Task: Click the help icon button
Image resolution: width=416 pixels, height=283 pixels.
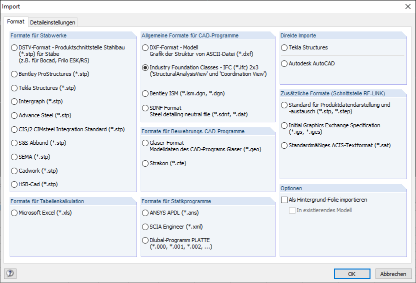Action: [x=10, y=274]
